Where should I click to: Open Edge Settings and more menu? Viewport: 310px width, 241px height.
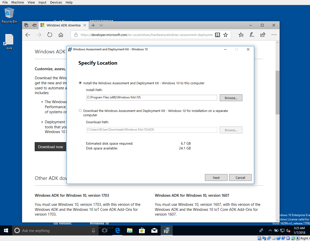click(274, 35)
